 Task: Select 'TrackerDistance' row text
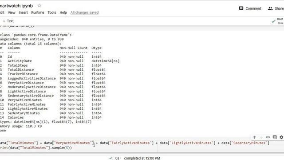pyautogui.click(x=23, y=74)
